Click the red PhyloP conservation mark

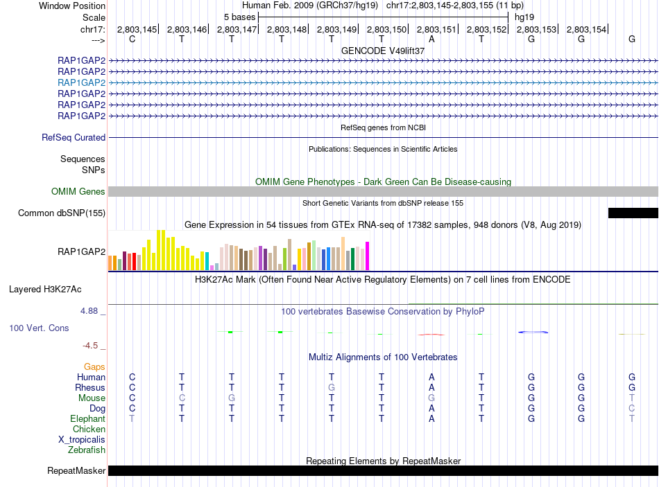(x=431, y=335)
